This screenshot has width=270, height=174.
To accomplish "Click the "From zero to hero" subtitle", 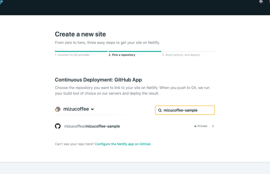I will coord(108,43).
